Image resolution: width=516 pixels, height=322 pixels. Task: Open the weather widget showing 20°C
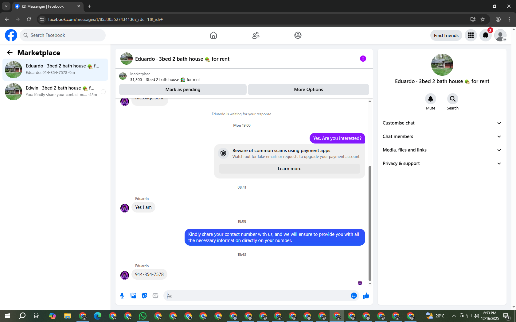pyautogui.click(x=435, y=316)
